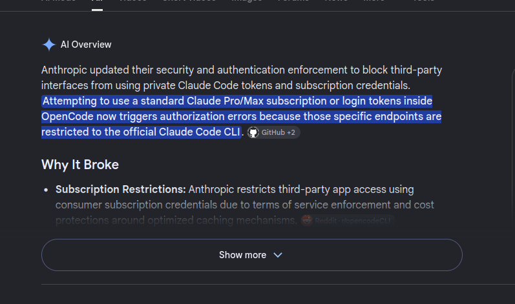
Task: Click the AI Overview heading label
Action: click(86, 45)
